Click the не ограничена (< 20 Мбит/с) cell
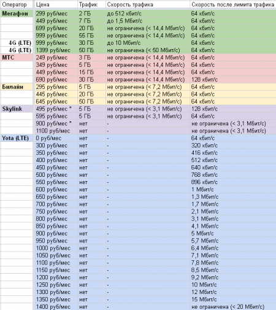This screenshot has width=276, height=310. tap(233, 307)
